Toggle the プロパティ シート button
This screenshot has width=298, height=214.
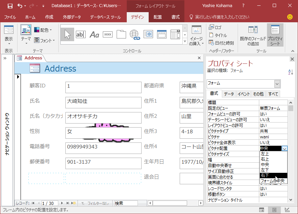click(x=275, y=35)
